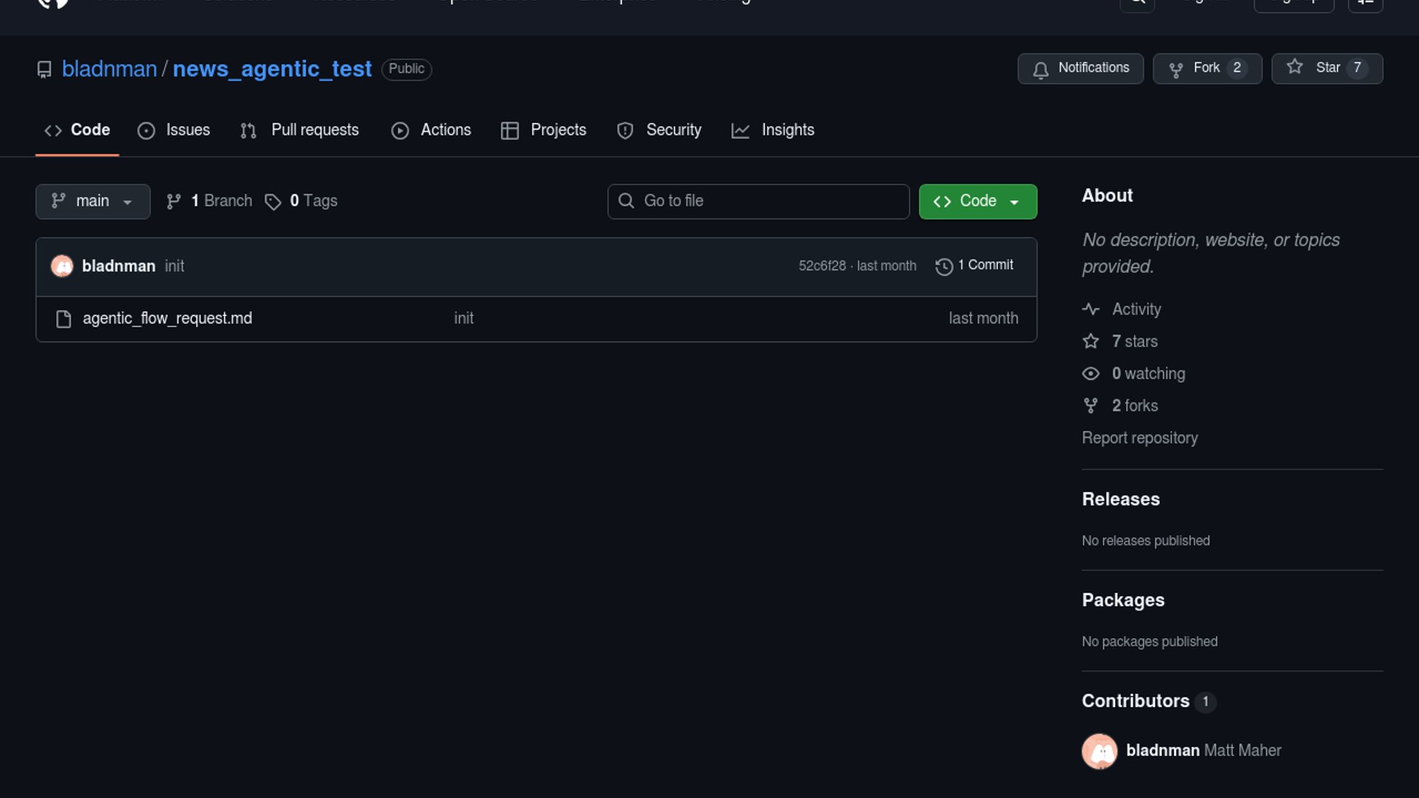The image size is (1419, 798).
Task: View the 2 forks link
Action: click(x=1134, y=406)
